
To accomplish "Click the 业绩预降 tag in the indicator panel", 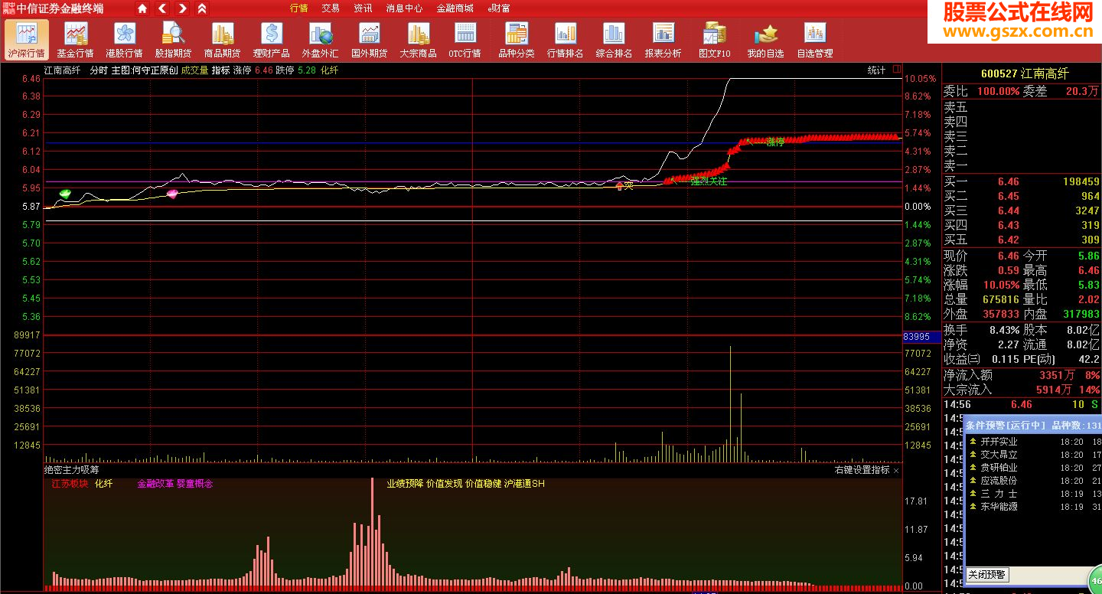I will coord(405,484).
